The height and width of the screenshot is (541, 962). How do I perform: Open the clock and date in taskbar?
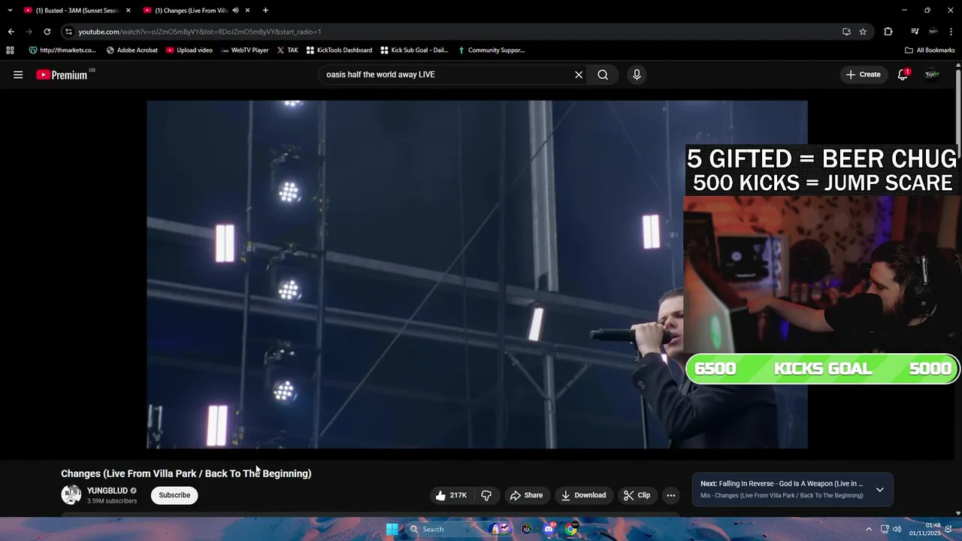(924, 529)
